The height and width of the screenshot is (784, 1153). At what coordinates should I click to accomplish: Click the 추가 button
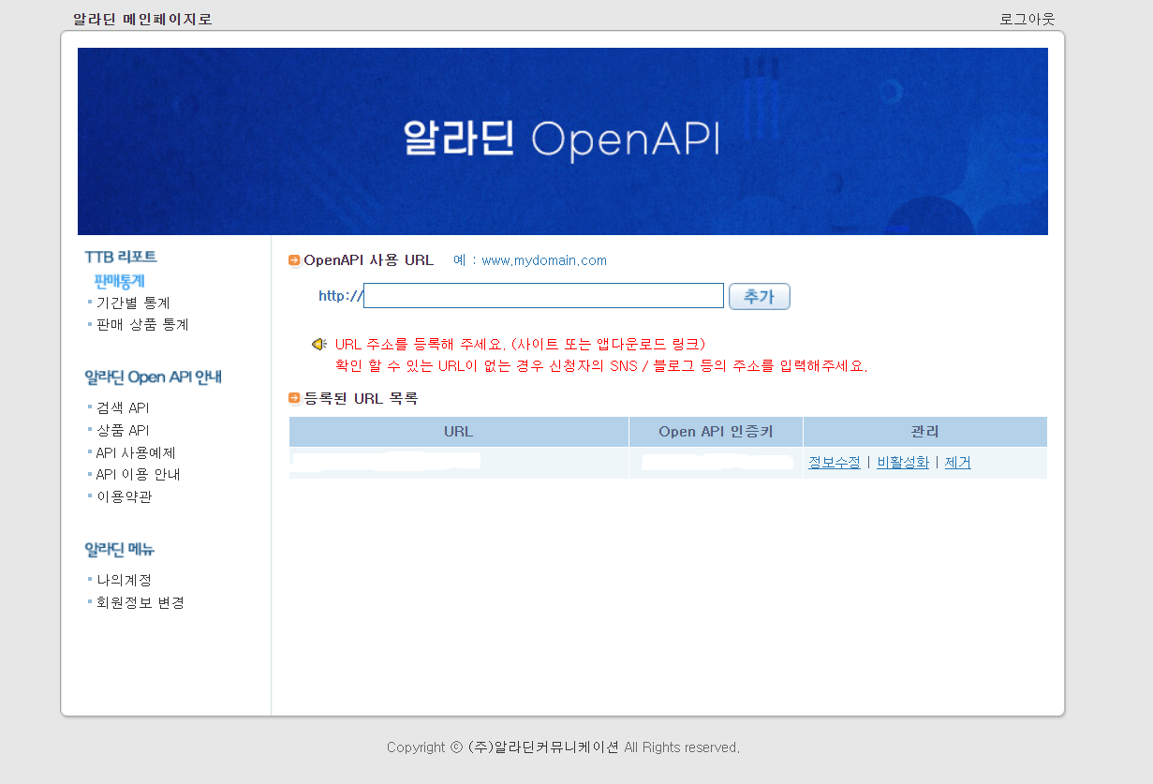coord(760,296)
